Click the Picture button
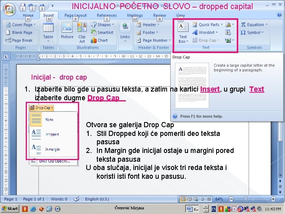The width and height of the screenshot is (285, 214). [x=67, y=31]
